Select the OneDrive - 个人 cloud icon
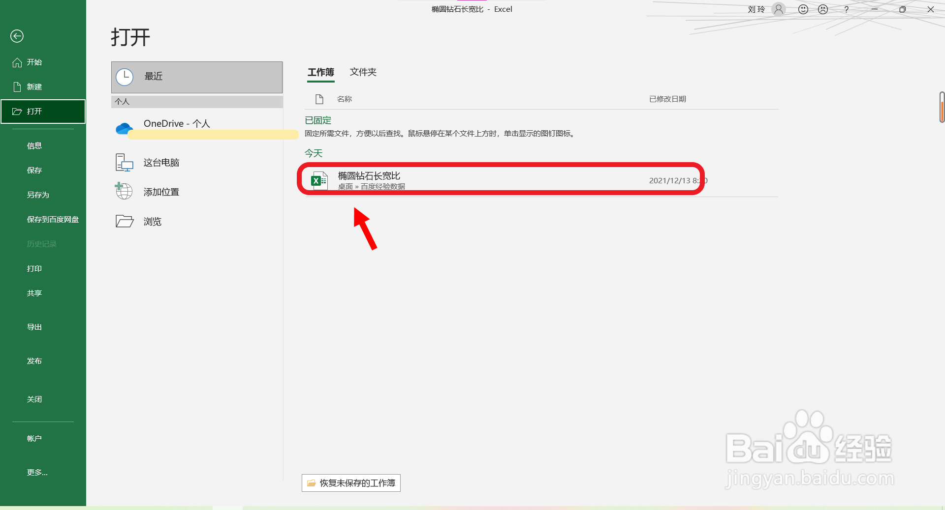 [x=124, y=126]
